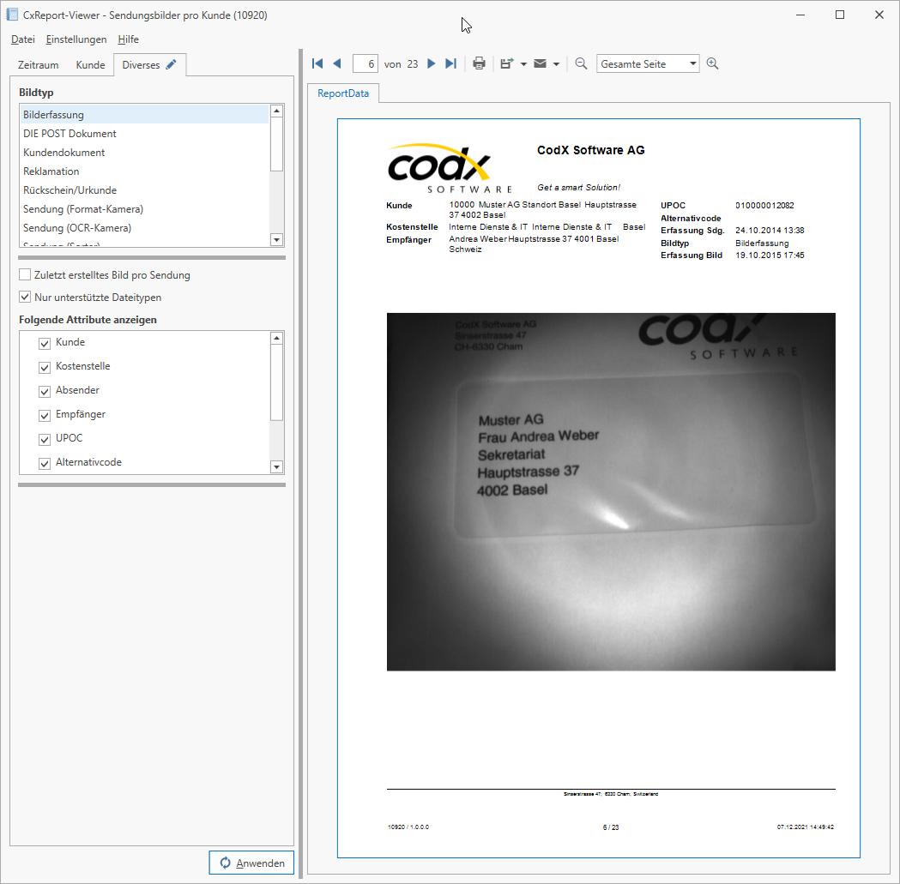Maximize the CxReport-Viewer window
900x884 pixels.
(x=840, y=15)
